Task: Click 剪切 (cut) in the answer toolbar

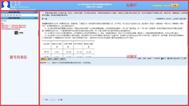Action: (144, 58)
